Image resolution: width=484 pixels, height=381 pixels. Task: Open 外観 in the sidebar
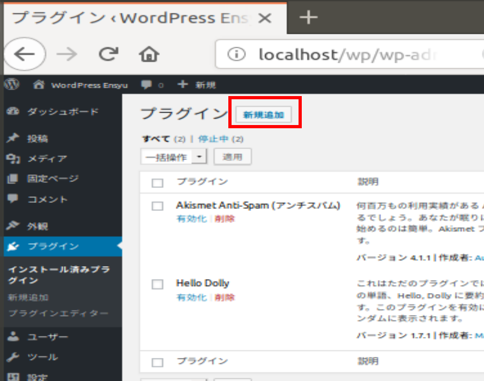tap(63, 226)
